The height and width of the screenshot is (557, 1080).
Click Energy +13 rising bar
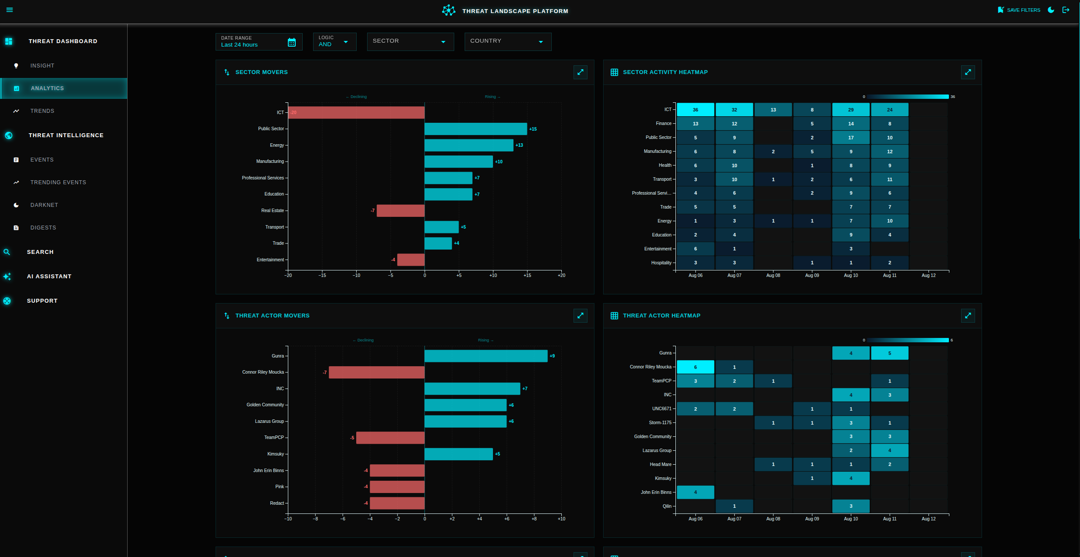click(469, 145)
